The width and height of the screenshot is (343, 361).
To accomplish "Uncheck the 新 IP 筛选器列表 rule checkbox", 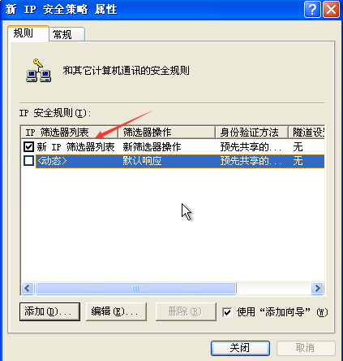I will [x=28, y=147].
